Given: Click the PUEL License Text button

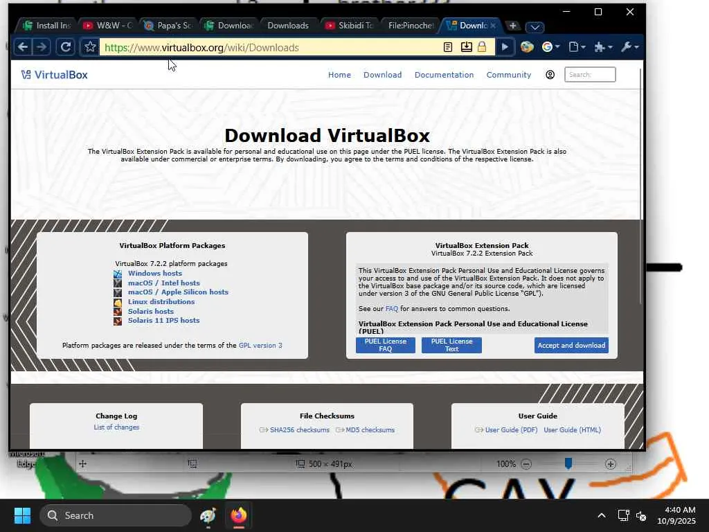Looking at the screenshot, I should coord(451,345).
